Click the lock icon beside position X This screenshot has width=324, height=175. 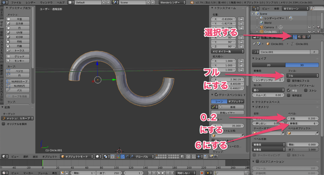tap(241, 19)
